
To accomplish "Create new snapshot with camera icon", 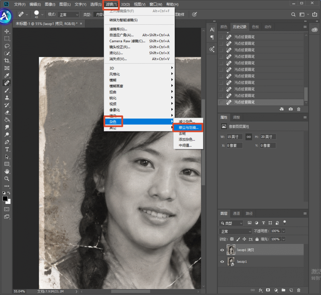I will (x=291, y=109).
